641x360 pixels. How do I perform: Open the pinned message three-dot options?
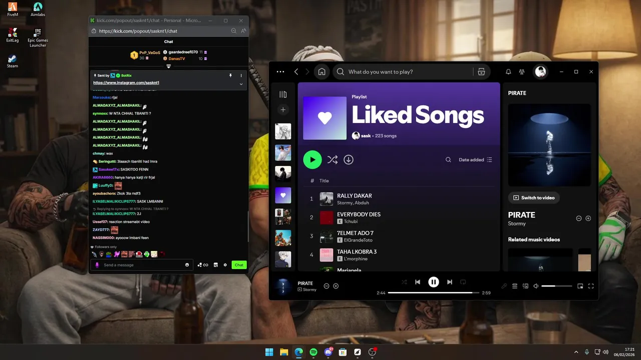241,75
